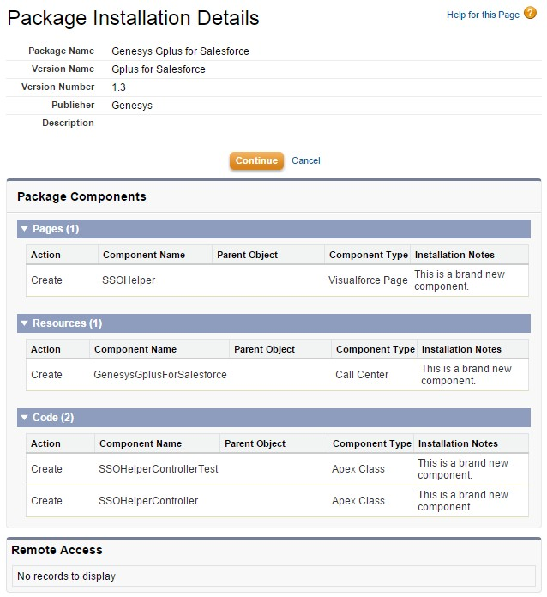Cancel the package installation
The image size is (547, 597).
click(305, 160)
